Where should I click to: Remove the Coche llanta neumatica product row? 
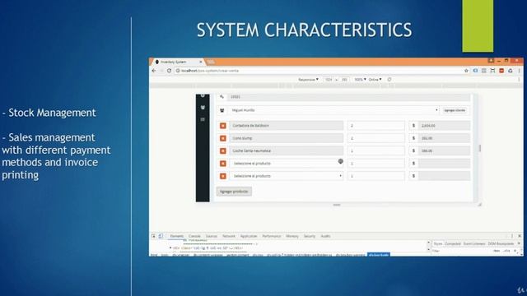[223, 151]
